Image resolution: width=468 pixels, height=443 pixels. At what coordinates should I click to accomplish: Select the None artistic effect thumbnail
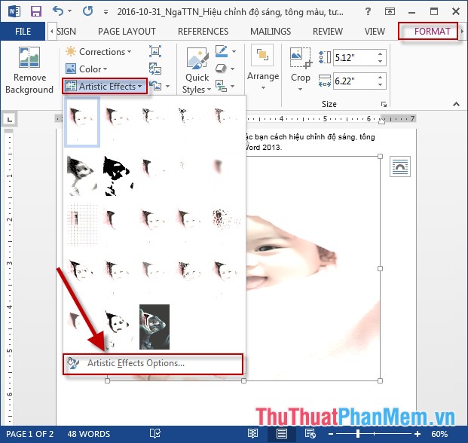[x=82, y=122]
